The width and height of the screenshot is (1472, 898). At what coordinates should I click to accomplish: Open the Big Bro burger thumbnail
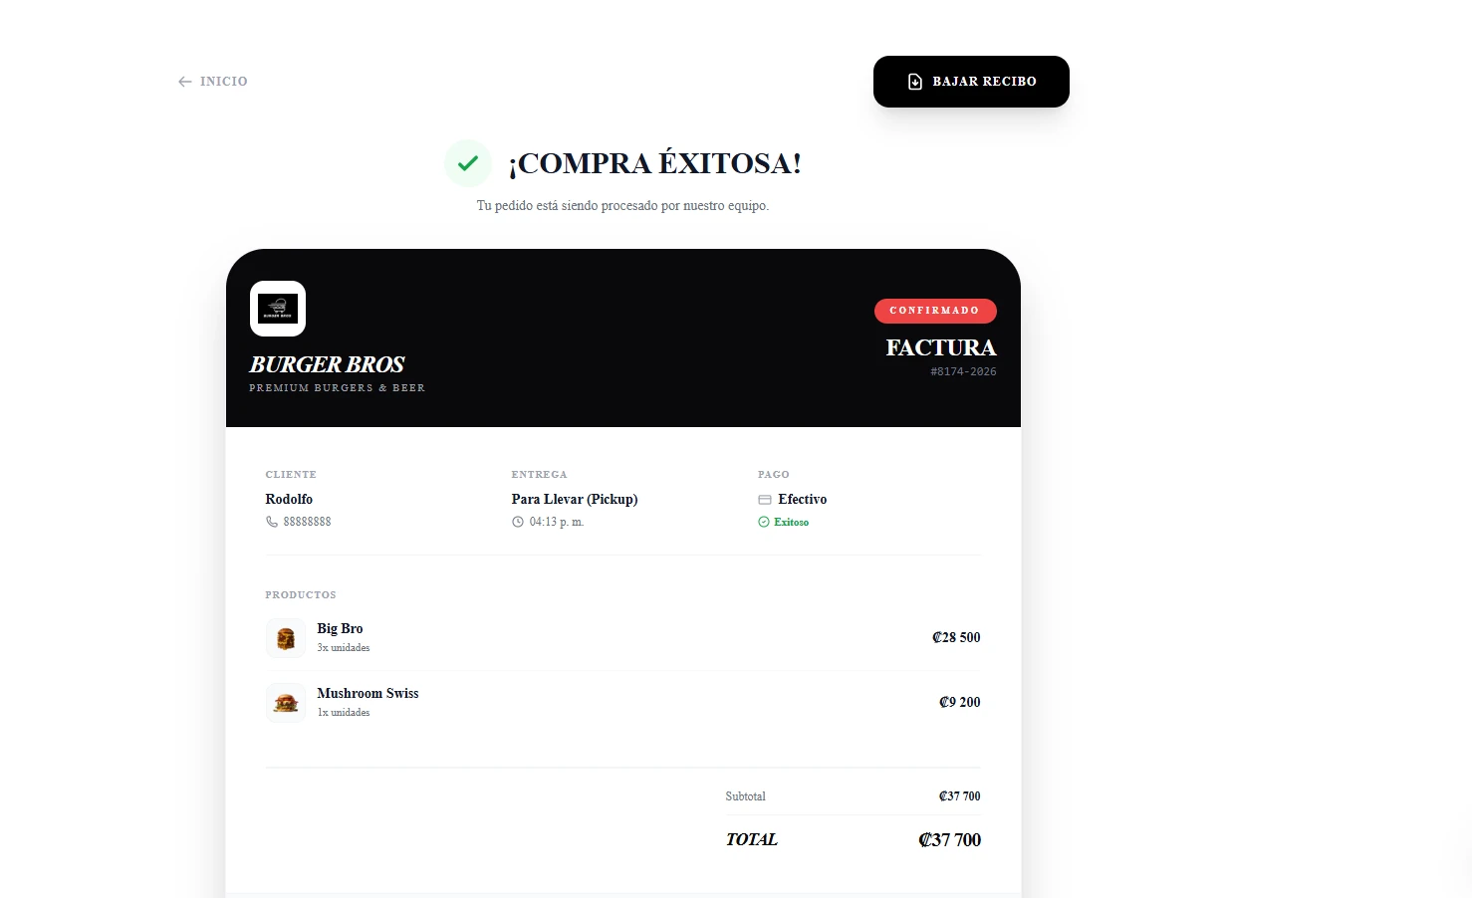(x=286, y=638)
